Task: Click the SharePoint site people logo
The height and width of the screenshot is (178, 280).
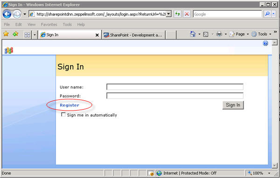Action: (x=9, y=50)
